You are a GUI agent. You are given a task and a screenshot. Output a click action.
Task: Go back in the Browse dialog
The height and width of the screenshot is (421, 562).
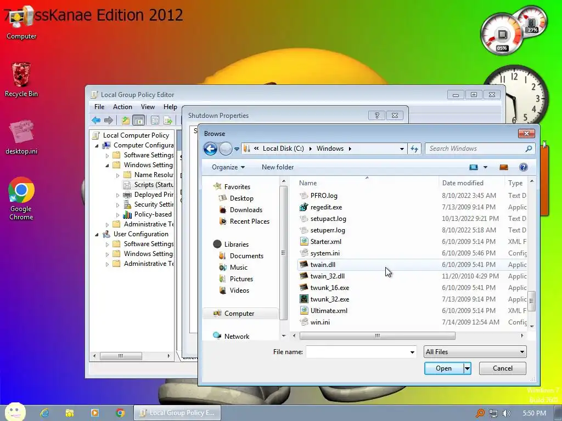[210, 149]
